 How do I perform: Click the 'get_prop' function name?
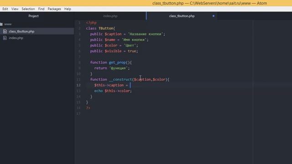[117, 62]
